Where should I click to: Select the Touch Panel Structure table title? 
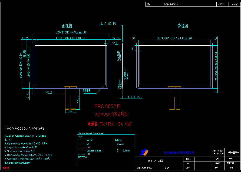tap(91, 133)
